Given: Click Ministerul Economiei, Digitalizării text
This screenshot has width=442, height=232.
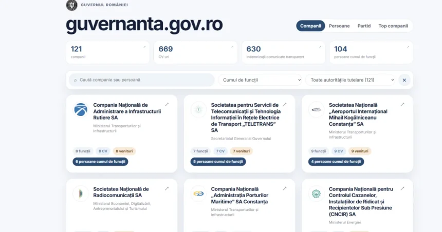Looking at the screenshot, I should tap(122, 206).
